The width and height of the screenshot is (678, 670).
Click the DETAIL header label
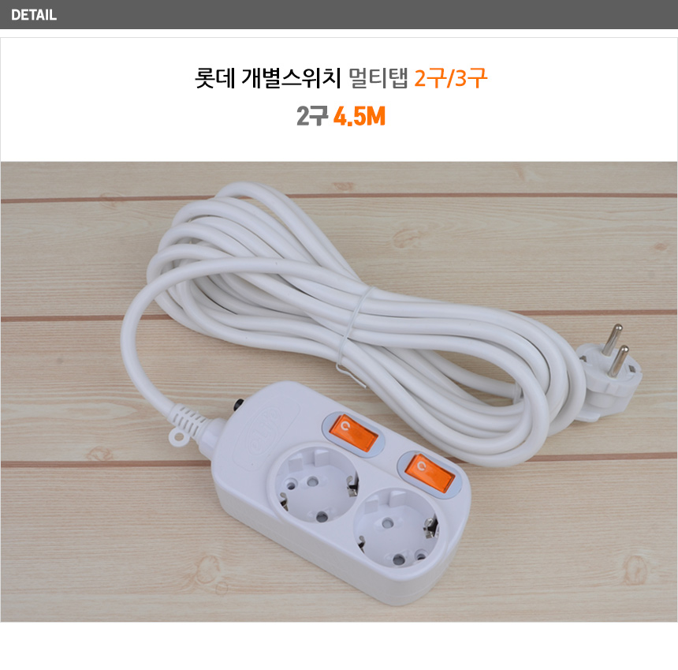pos(34,15)
